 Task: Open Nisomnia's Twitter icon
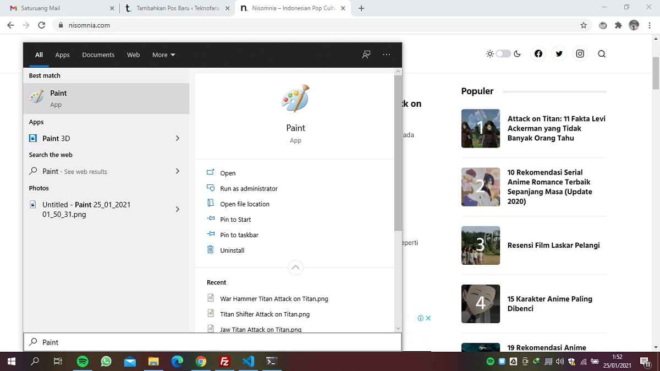[x=559, y=53]
